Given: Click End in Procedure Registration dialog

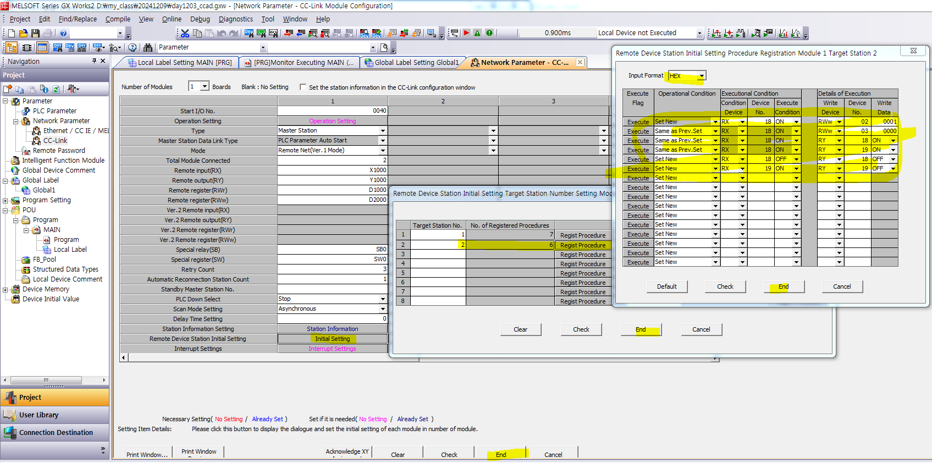Looking at the screenshot, I should [x=784, y=286].
